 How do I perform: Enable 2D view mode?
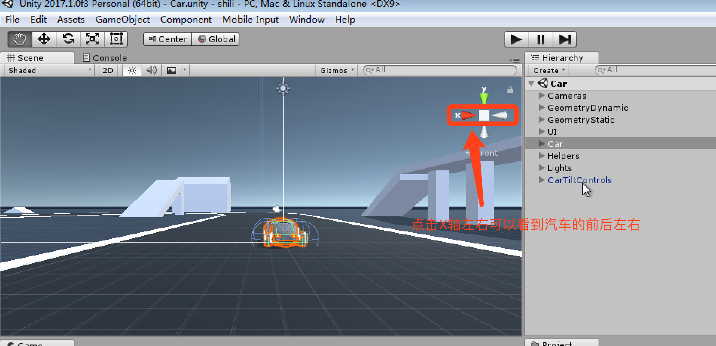click(x=108, y=70)
